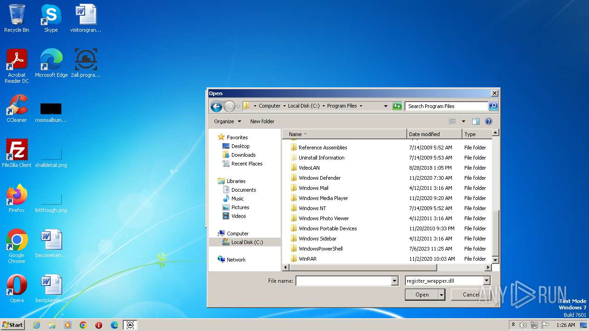Select Network in navigation pane
Screen dimensions: 589x331
click(236, 260)
